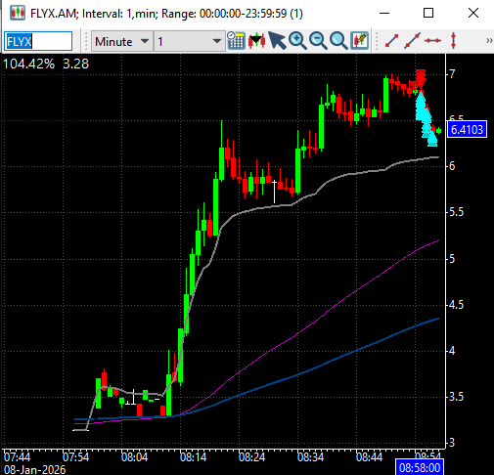The height and width of the screenshot is (475, 494).
Task: Click the 08:58:00 time cursor label
Action: [420, 468]
